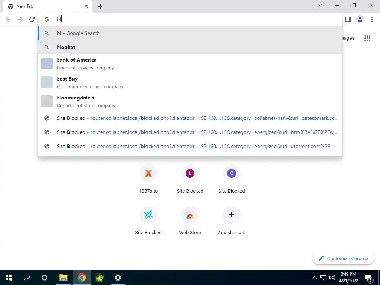Screen dimensions: 380x285
Task: Open the side panel icon
Action: click(348, 19)
